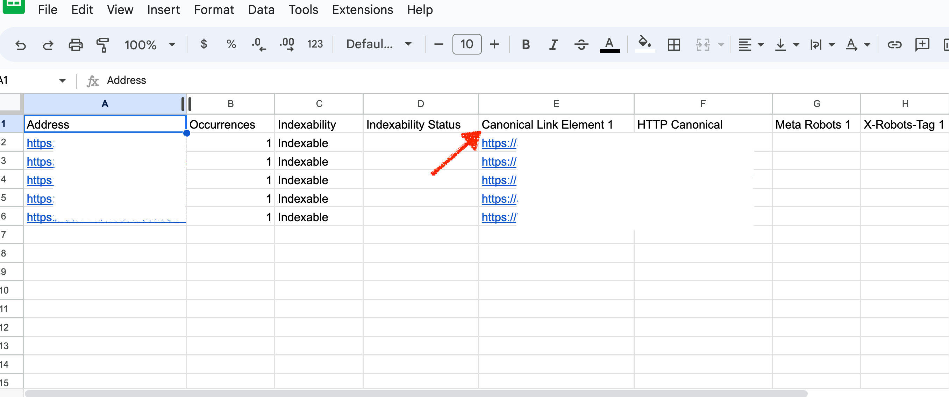
Task: Open the Format menu
Action: (214, 9)
